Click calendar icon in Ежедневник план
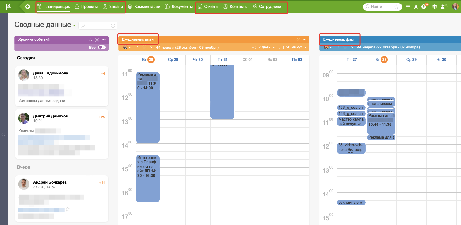This screenshot has width=461, height=225. click(144, 48)
